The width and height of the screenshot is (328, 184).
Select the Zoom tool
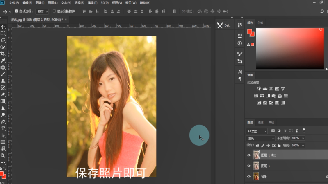coord(3,155)
